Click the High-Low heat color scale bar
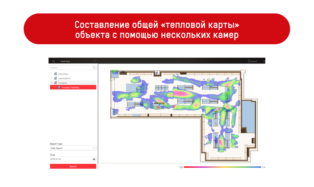Viewport: 314px width, 187px height. pyautogui.click(x=222, y=167)
